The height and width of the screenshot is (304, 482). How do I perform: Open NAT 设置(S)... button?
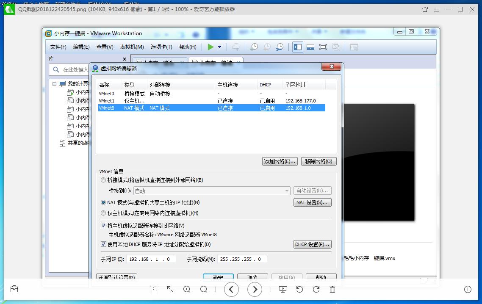point(312,202)
